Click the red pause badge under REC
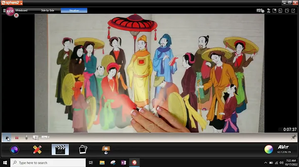The height and width of the screenshot is (167, 299). (16, 15)
